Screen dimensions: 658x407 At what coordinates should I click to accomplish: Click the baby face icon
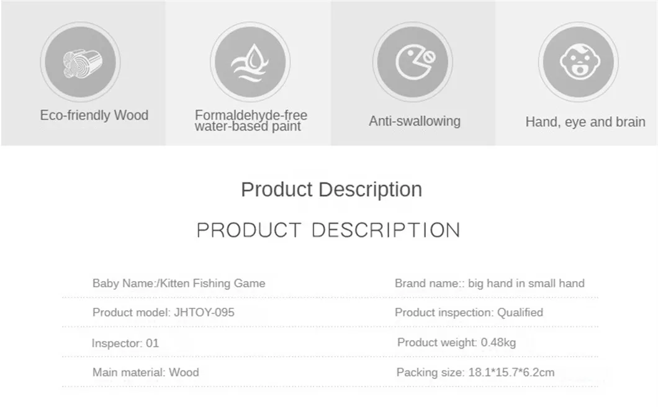(x=578, y=61)
